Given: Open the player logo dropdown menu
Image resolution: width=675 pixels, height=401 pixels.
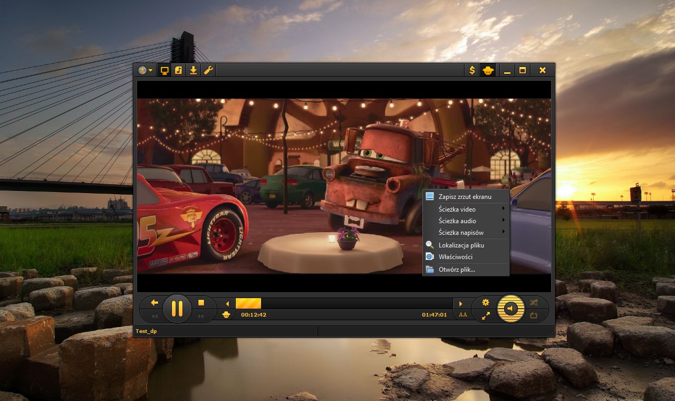Looking at the screenshot, I should coord(145,70).
